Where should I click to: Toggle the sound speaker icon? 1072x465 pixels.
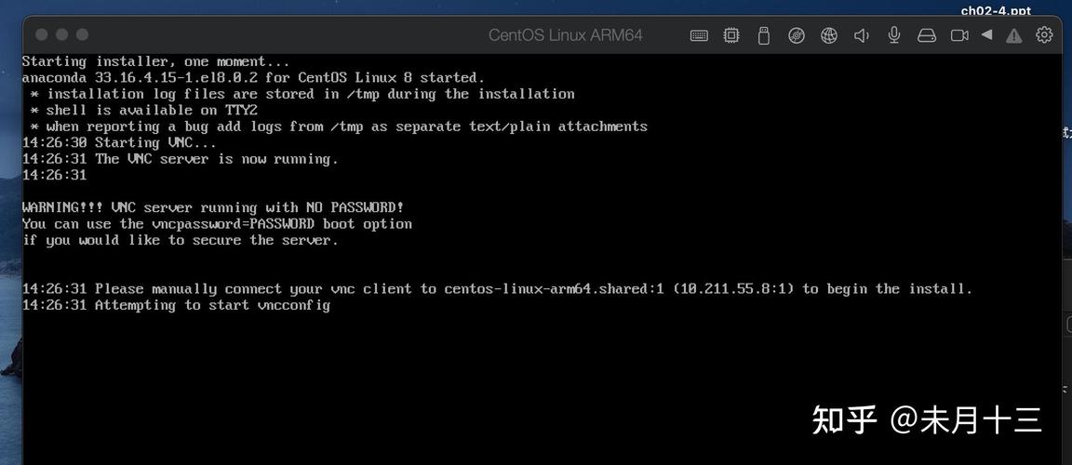click(862, 35)
